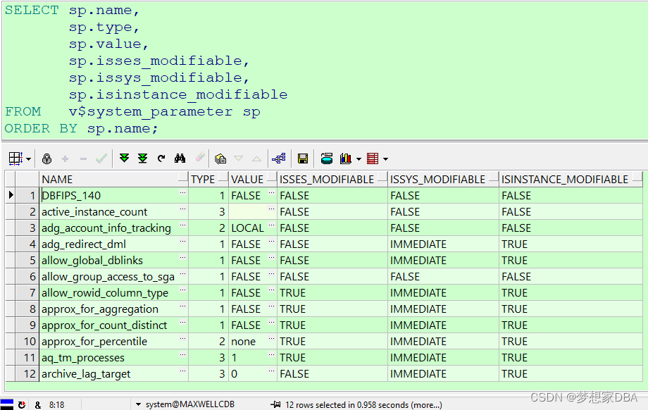Open ellipsis for aq_tm_processes value cell
648x410 pixels.
click(271, 354)
